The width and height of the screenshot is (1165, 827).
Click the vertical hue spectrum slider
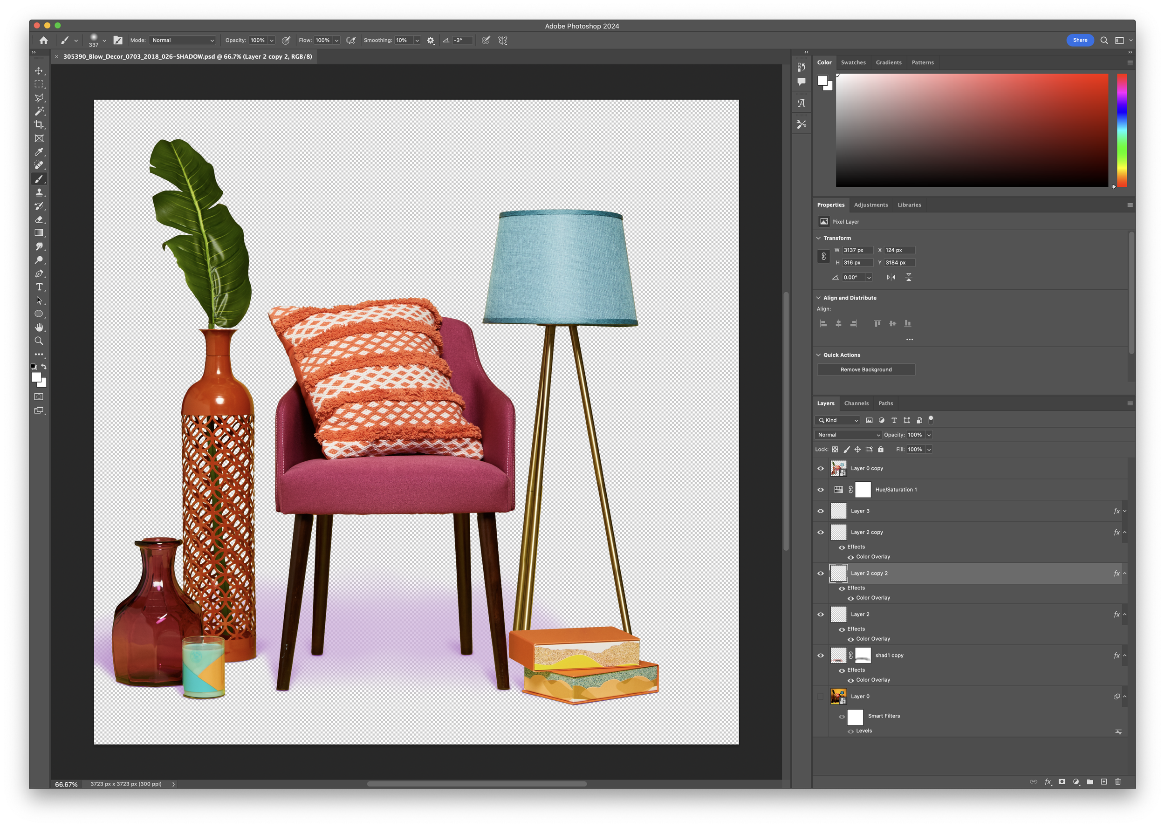[1122, 130]
